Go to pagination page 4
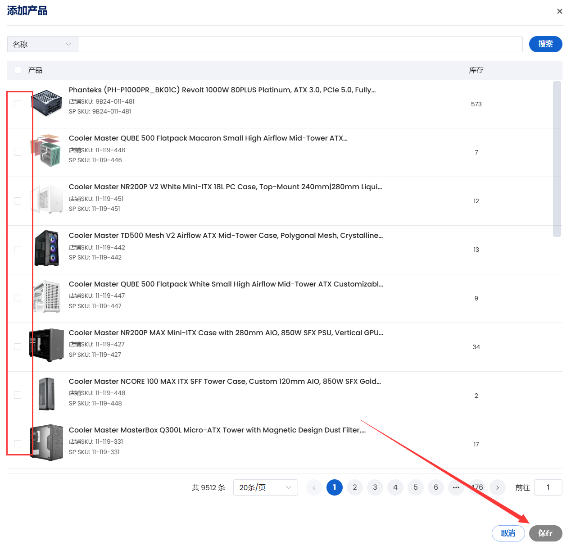Viewport: 571px width, 546px height. tap(395, 487)
